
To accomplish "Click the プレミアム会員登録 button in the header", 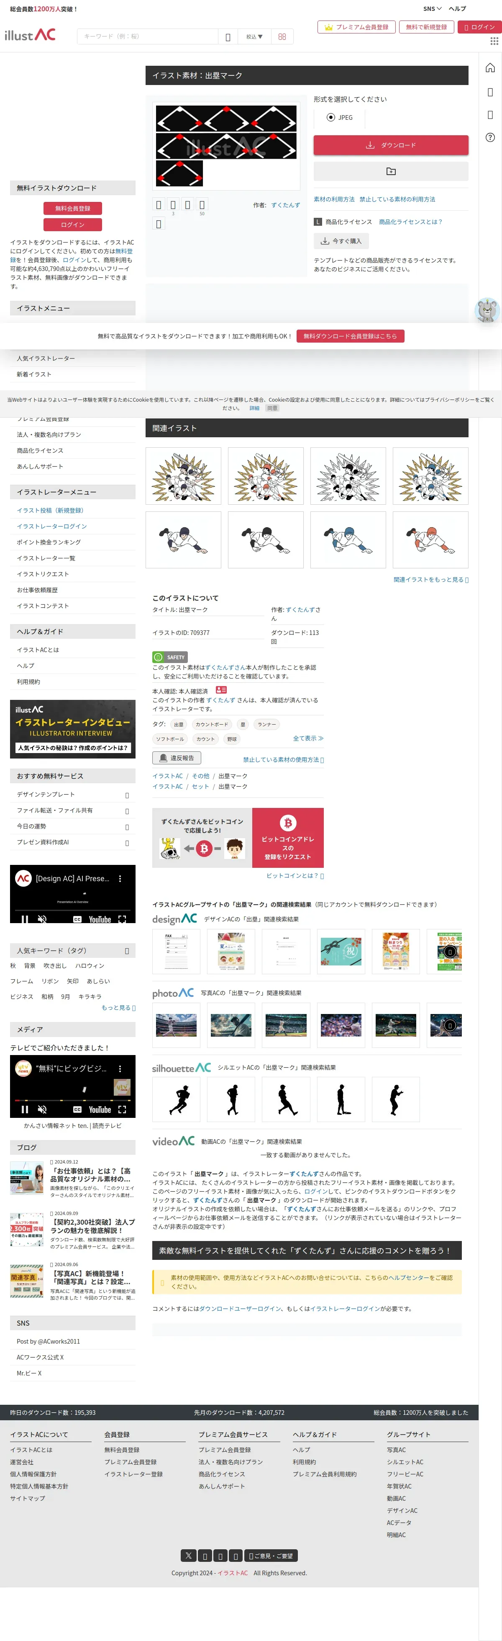I will point(356,27).
